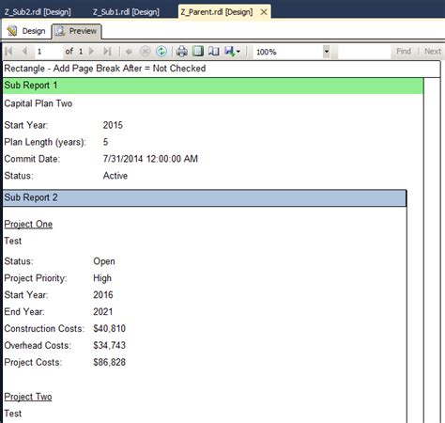This screenshot has height=423, width=445.
Task: Open the export save dropdown
Action: 233,51
